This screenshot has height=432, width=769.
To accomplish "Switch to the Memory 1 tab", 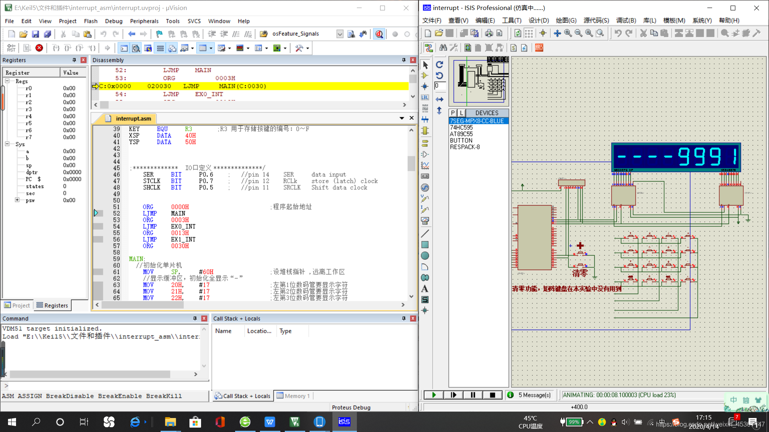I will [x=293, y=396].
